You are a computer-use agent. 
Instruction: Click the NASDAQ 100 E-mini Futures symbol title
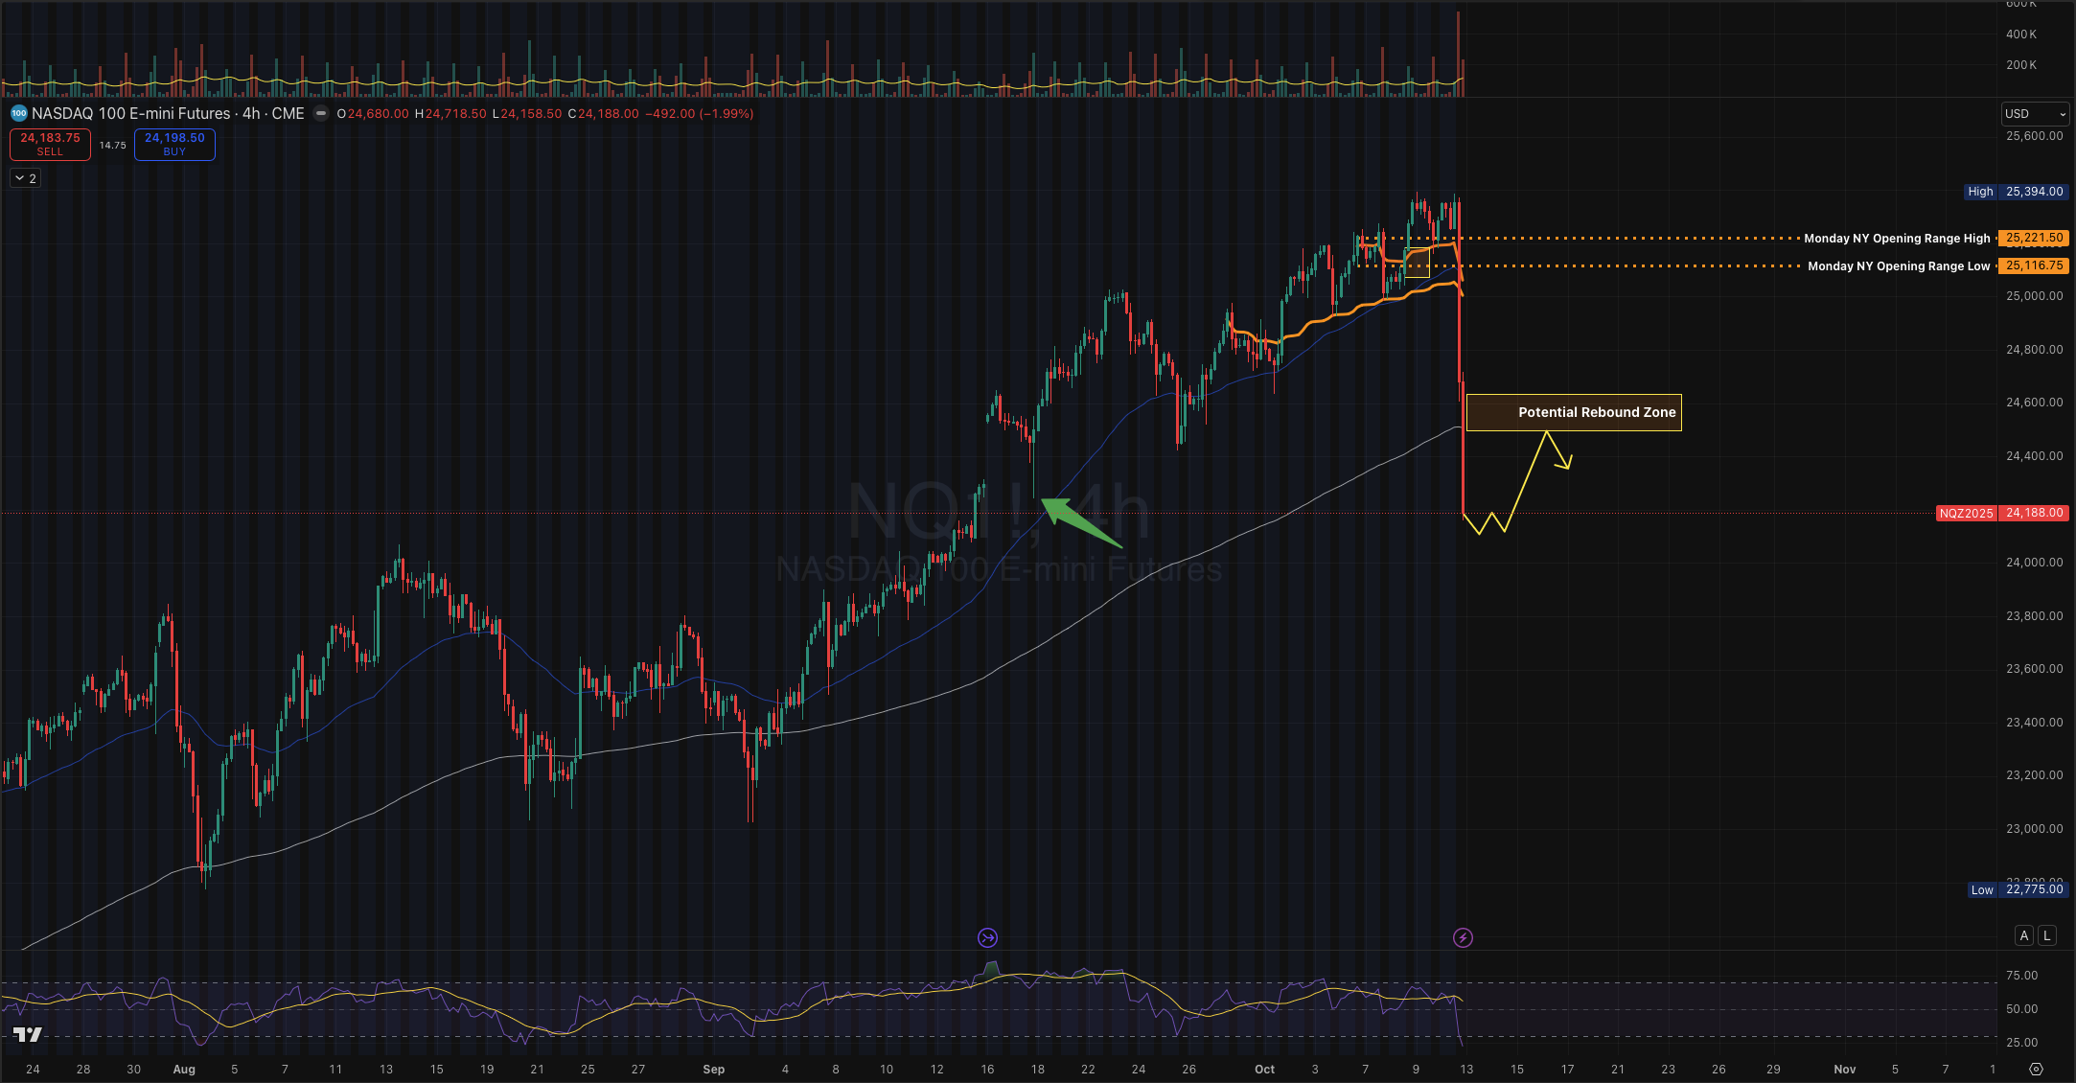[x=130, y=113]
